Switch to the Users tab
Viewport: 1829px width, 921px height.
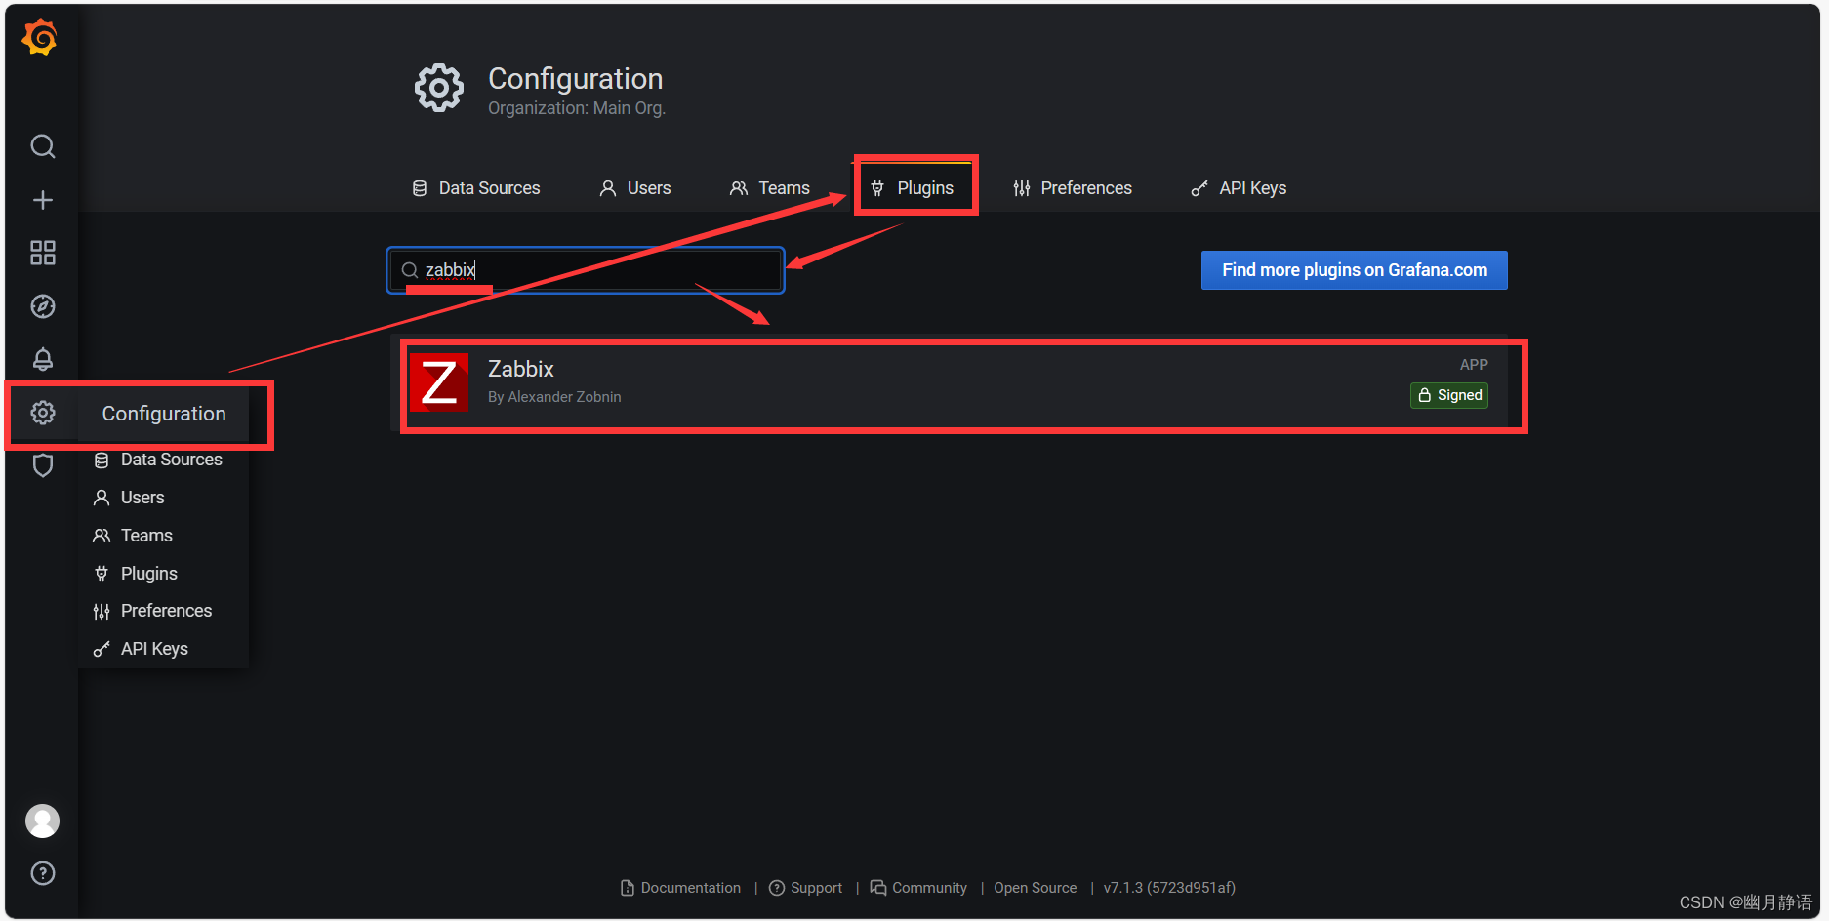click(x=635, y=188)
